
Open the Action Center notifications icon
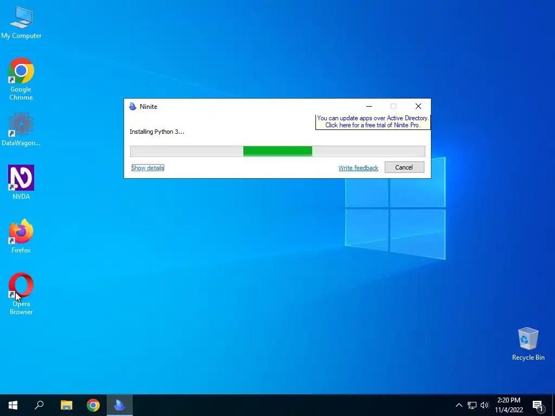point(538,405)
